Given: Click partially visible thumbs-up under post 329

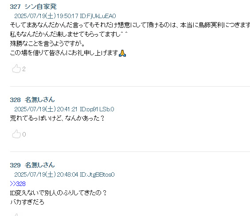Looking at the screenshot, I should tap(16, 215).
